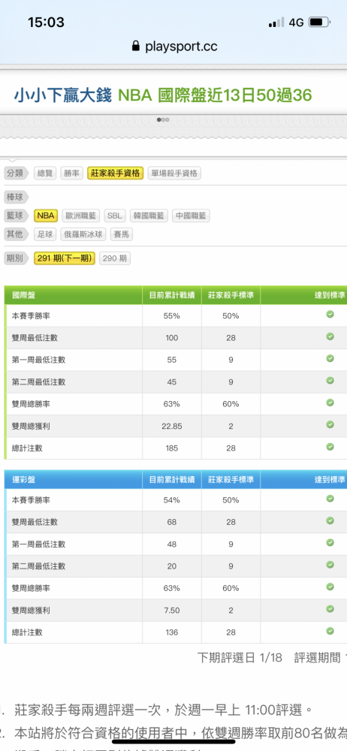Switch to the 總覽 category tab

pos(44,173)
